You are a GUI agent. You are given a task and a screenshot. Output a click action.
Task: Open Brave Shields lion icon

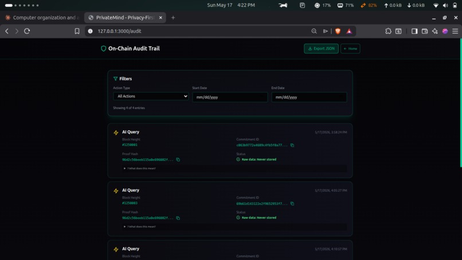338,31
